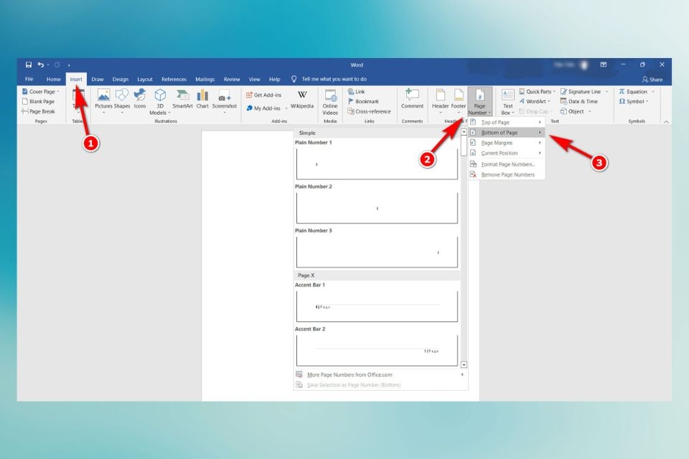The height and width of the screenshot is (459, 689).
Task: Choose the Accent Bar 1 preview
Action: click(377, 306)
